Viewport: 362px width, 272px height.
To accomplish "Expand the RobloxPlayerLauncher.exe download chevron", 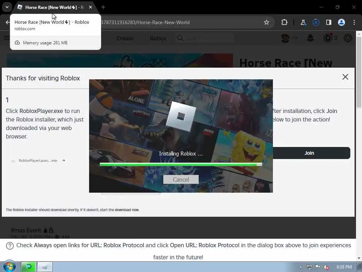I will [64, 160].
